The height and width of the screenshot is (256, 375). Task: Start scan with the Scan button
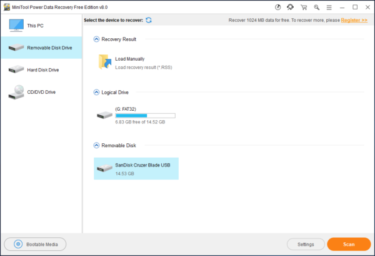[x=349, y=244]
